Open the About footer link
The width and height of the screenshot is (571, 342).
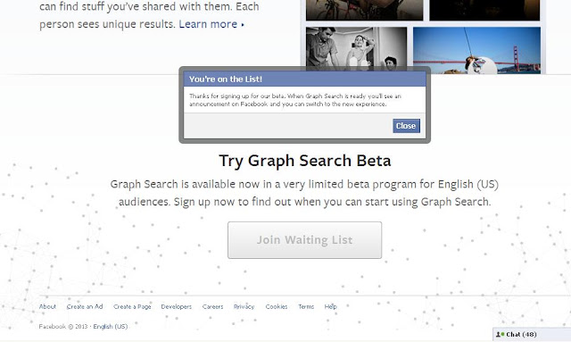47,306
